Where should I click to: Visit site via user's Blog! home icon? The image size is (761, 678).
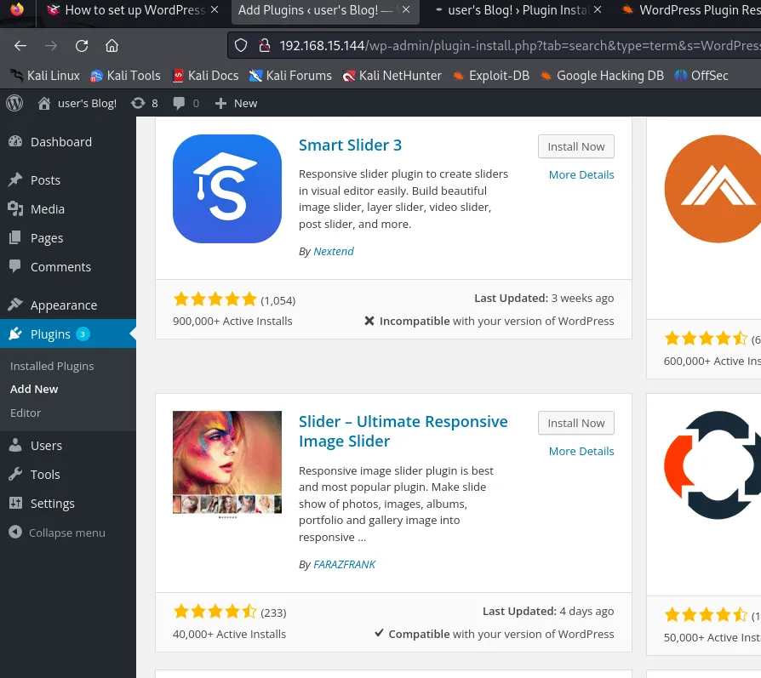click(77, 103)
